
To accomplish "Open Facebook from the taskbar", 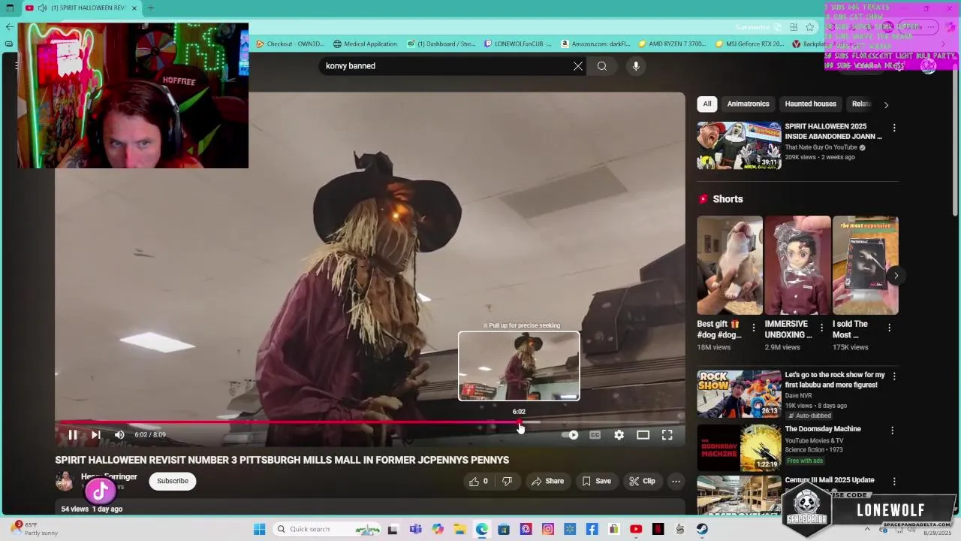I will 592,529.
